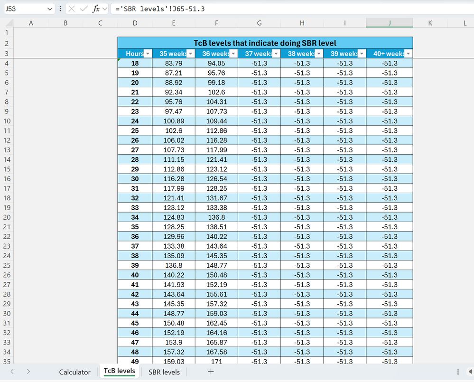The height and width of the screenshot is (382, 474).
Task: Click the formula bar options dots
Action: (x=60, y=9)
